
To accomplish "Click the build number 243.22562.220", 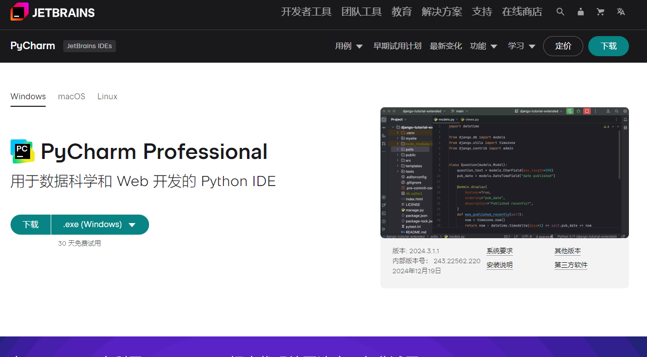I will coord(457,261).
